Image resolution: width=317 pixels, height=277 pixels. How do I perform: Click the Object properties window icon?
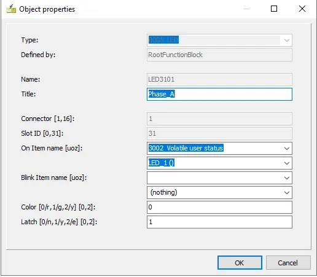coord(11,9)
